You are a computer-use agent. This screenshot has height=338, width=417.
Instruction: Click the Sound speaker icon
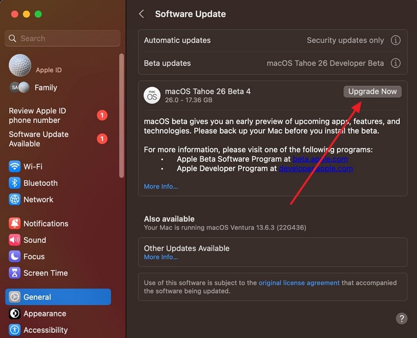coord(14,240)
